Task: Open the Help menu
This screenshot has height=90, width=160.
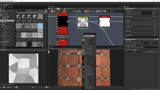Action: click(18, 3)
